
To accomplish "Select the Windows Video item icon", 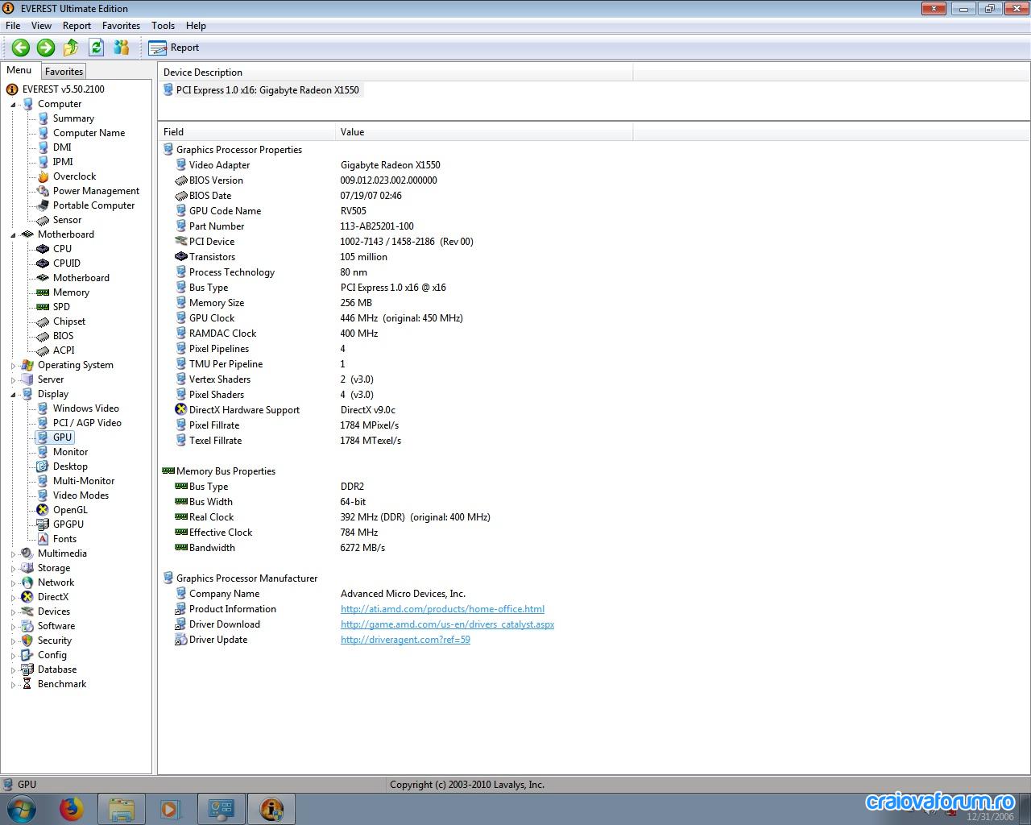I will [x=43, y=408].
